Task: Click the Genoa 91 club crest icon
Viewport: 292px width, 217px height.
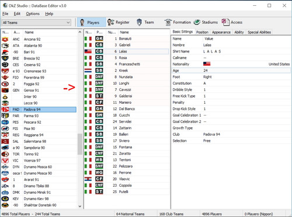Action: pyautogui.click(x=5, y=90)
